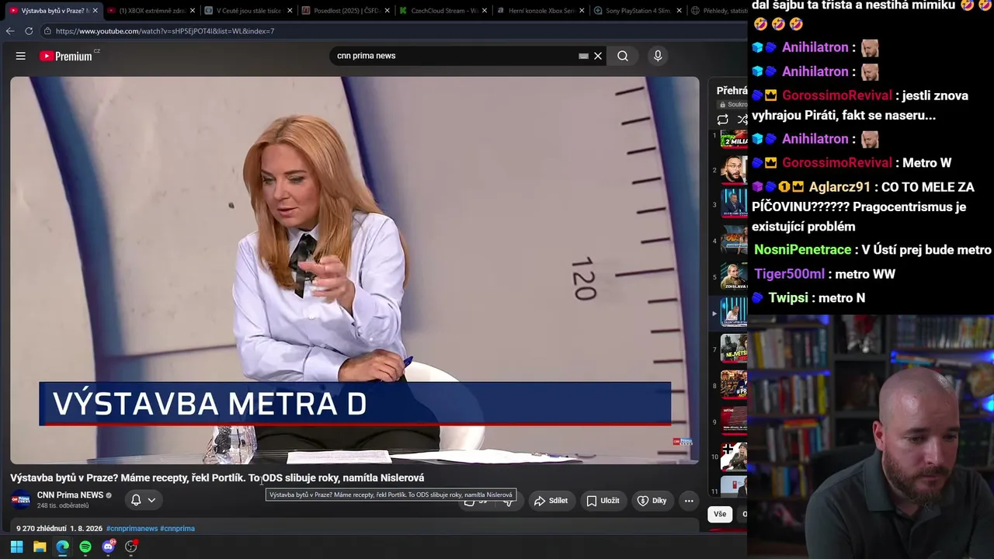Close the Herní konzole Xbox tab
Image resolution: width=994 pixels, height=559 pixels.
(582, 11)
